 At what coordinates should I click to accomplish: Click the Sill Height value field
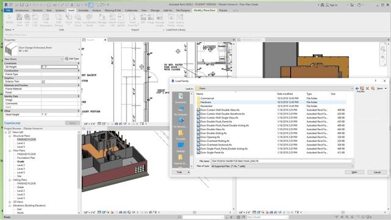tap(59, 67)
